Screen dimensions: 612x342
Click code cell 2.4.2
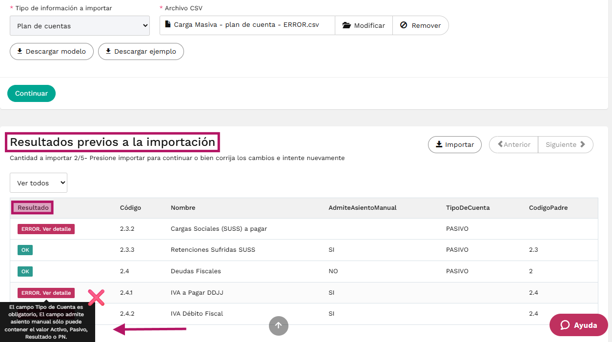point(127,314)
